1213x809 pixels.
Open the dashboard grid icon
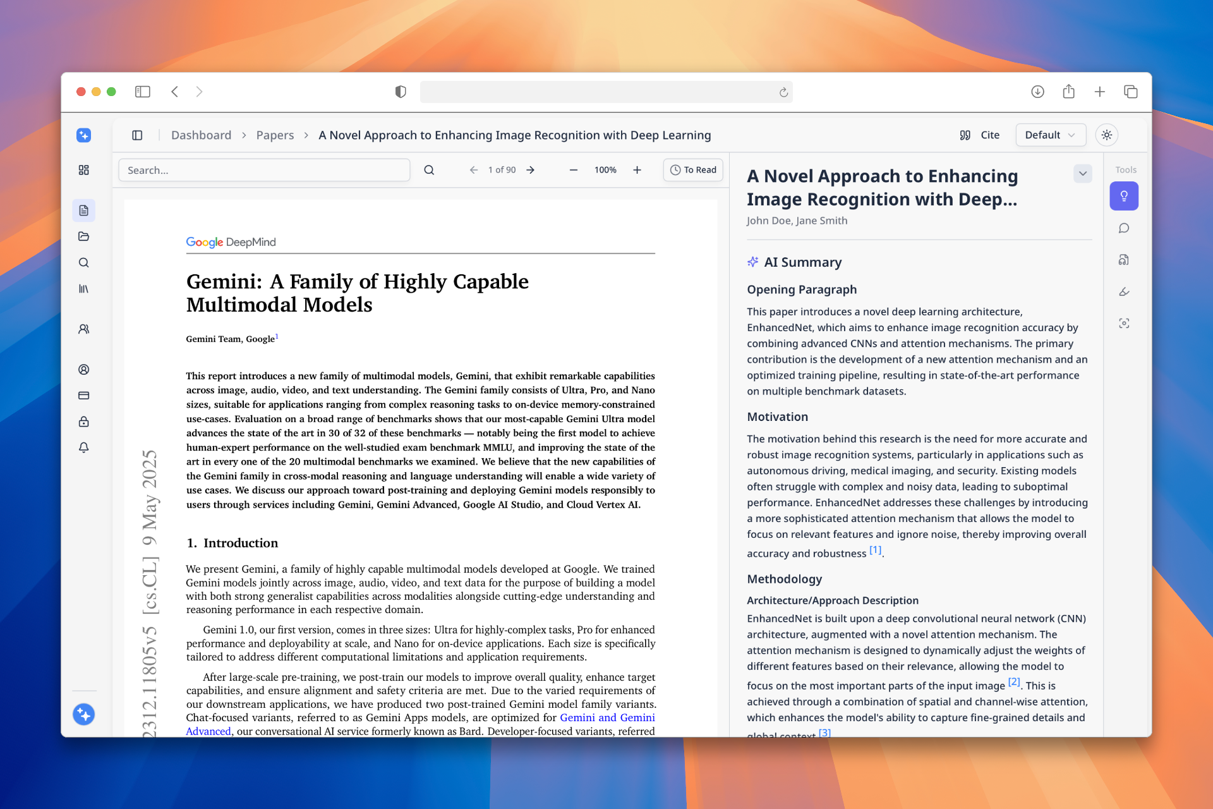tap(84, 170)
